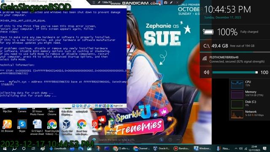
Task: Click the Windows Start button
Action: pyautogui.click(x=5, y=148)
